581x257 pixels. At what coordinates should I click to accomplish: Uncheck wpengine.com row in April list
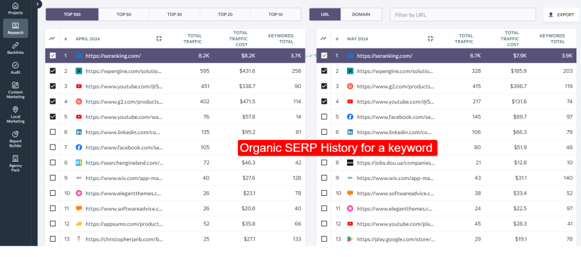[53, 71]
